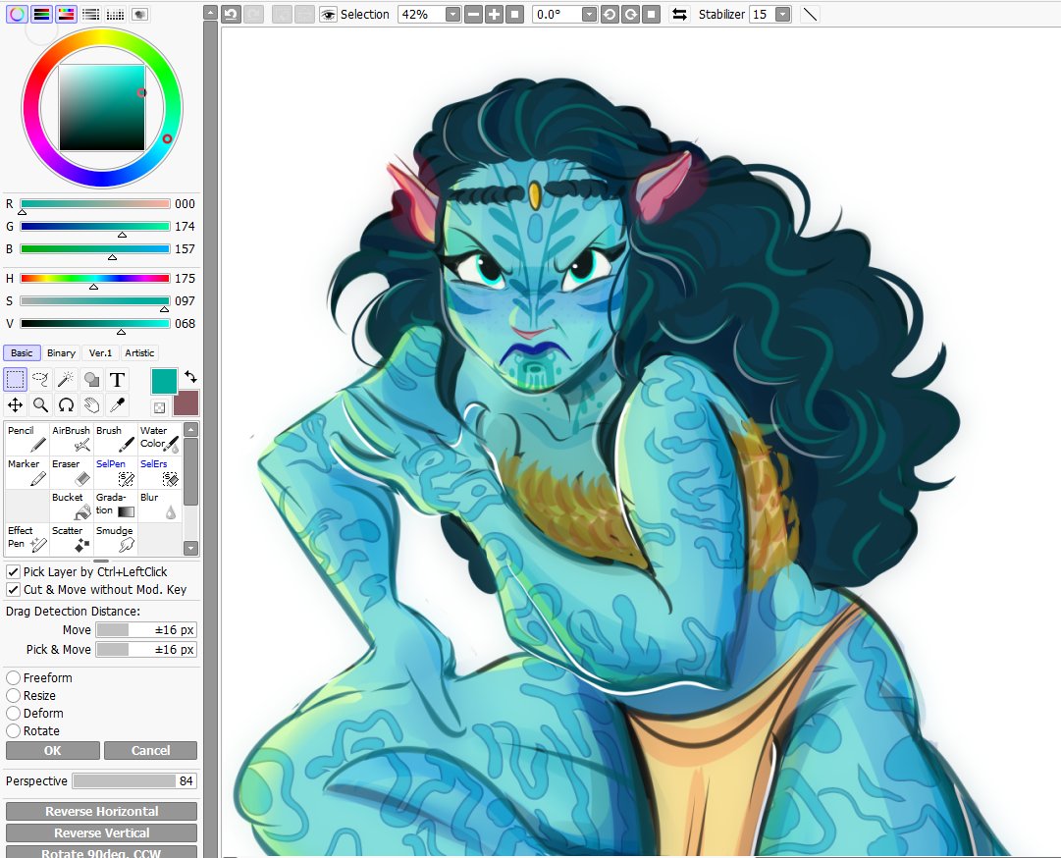Select the Hand pan tool
This screenshot has height=858, width=1061.
point(92,405)
